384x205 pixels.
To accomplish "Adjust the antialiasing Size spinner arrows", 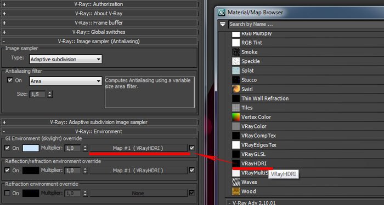I will 50,94.
